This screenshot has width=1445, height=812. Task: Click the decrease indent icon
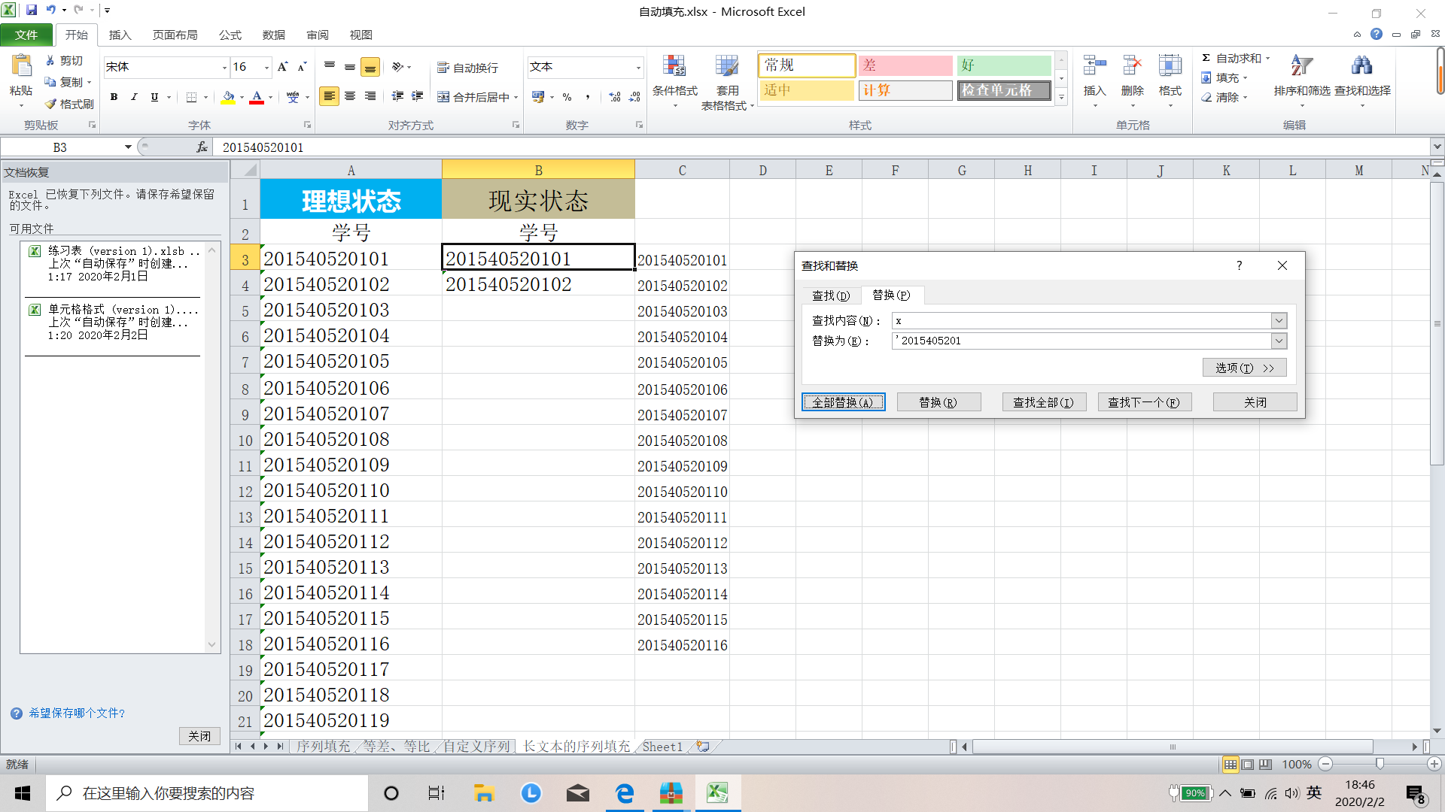pos(397,96)
